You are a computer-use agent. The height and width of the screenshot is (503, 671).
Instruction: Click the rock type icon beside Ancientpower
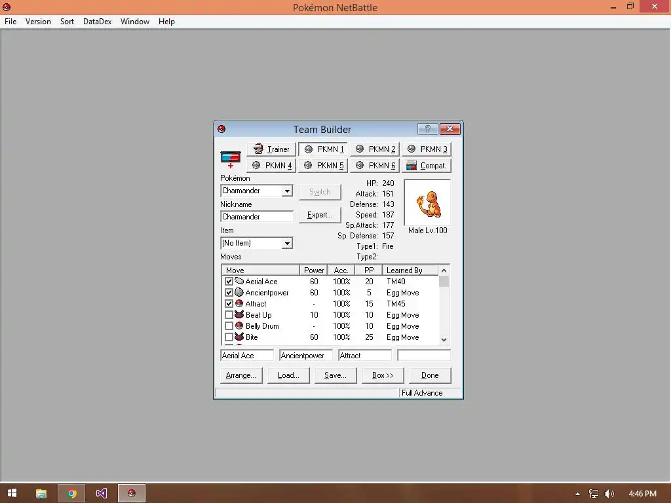click(239, 292)
